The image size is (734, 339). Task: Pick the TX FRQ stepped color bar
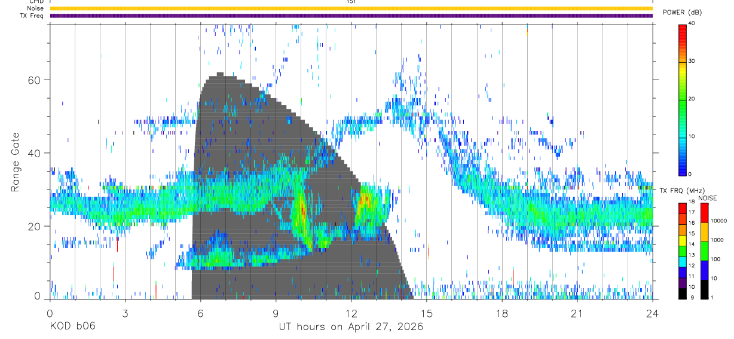683,251
